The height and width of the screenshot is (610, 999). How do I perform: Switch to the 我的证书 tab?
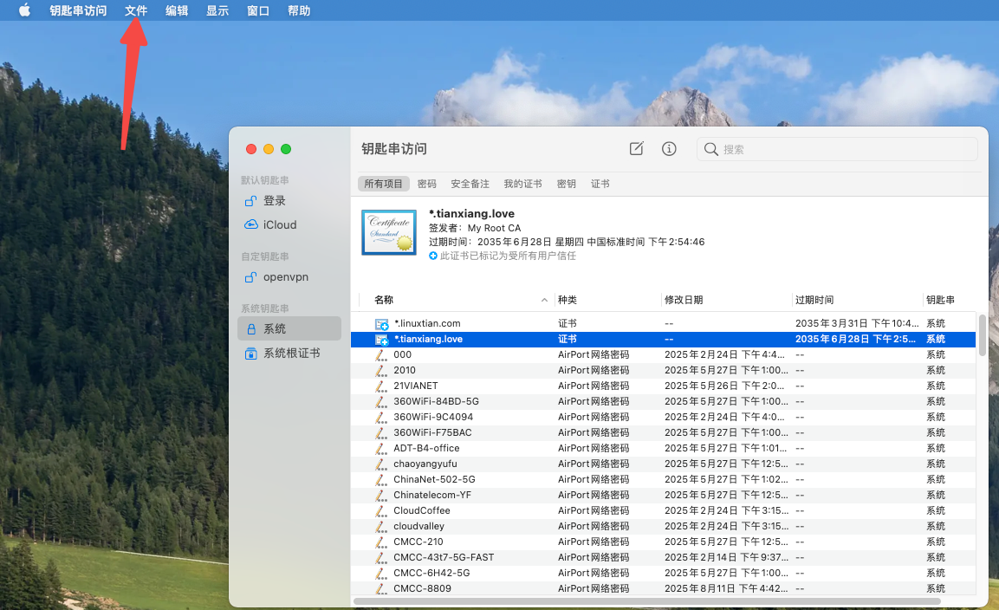point(522,184)
